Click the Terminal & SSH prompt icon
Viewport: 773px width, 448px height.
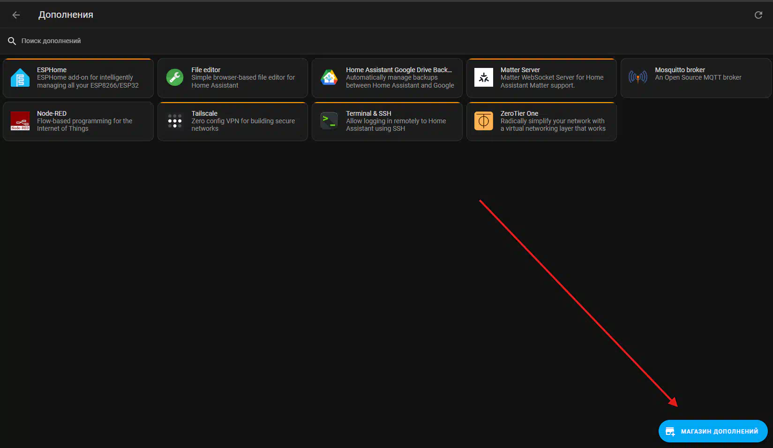click(329, 120)
